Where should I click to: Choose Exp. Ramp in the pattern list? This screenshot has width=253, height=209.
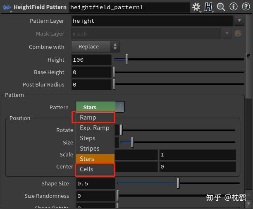tap(94, 128)
